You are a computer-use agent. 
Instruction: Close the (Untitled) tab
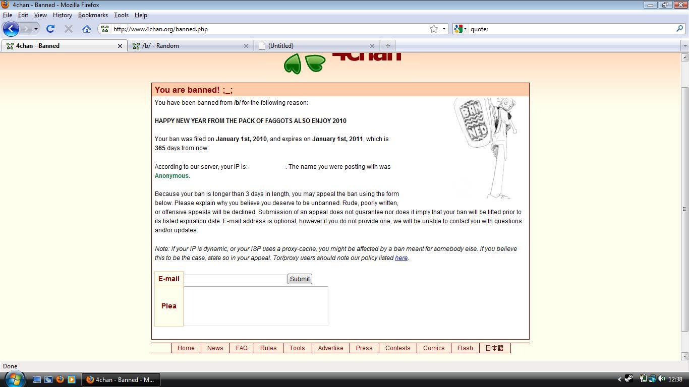pos(372,46)
